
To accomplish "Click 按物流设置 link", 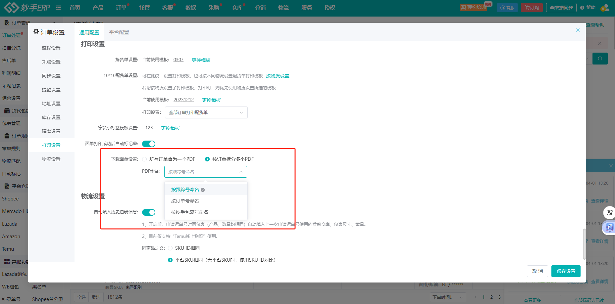I will pyautogui.click(x=278, y=76).
